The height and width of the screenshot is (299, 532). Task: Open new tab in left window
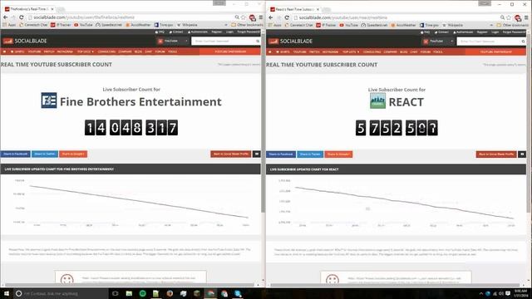pos(61,9)
